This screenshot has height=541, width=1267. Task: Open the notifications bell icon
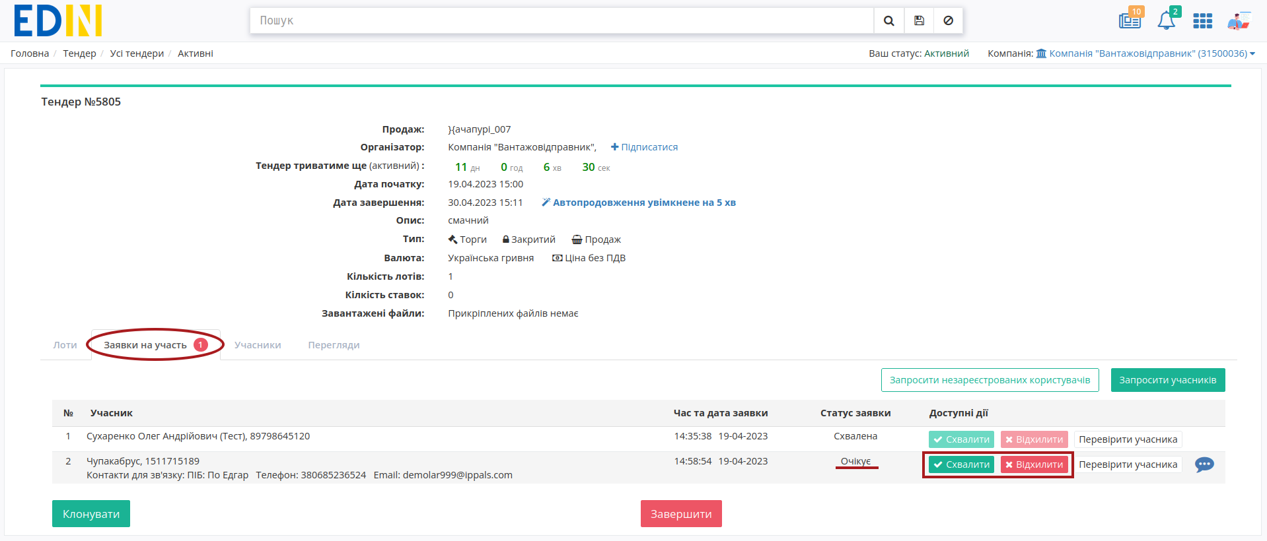point(1167,20)
